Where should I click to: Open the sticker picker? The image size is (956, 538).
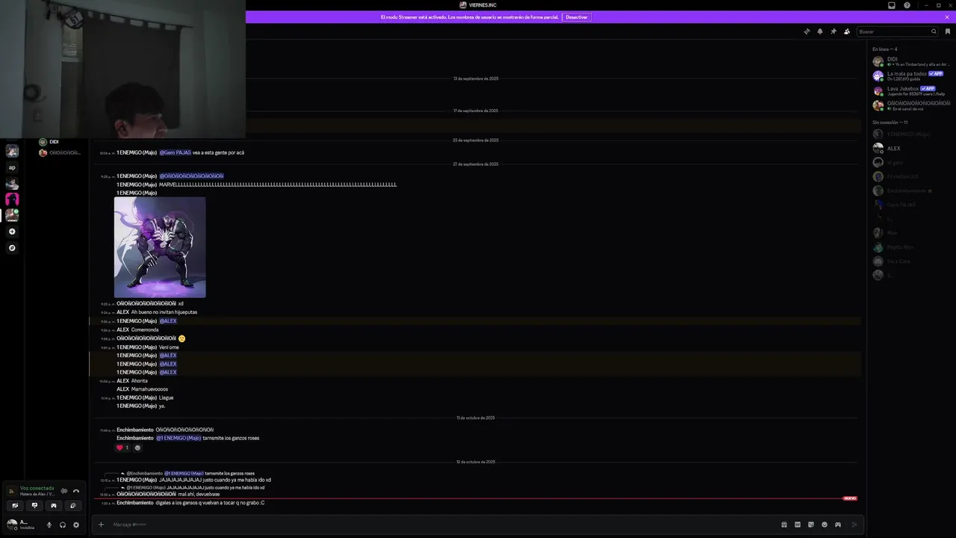(x=811, y=525)
